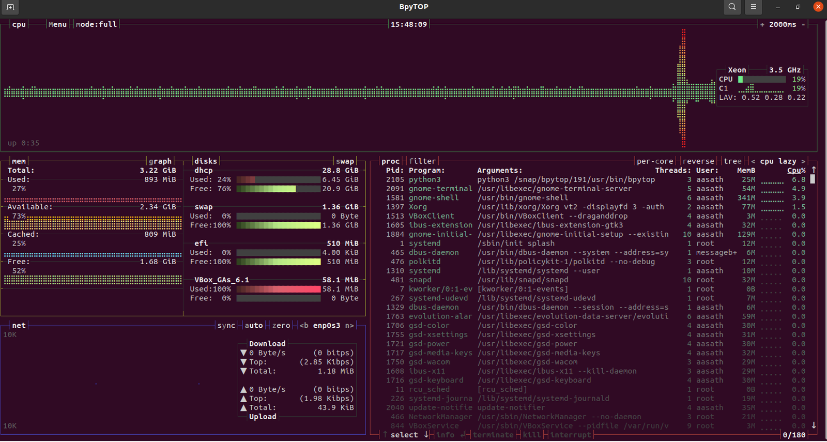This screenshot has width=827, height=442.
Task: Click the MemB column header
Action: click(x=746, y=171)
